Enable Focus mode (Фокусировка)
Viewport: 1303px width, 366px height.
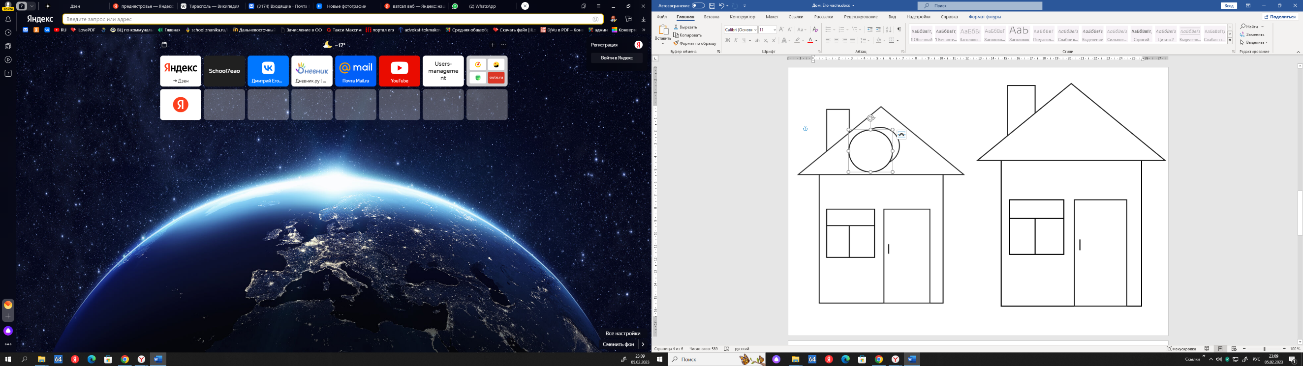pyautogui.click(x=1181, y=349)
